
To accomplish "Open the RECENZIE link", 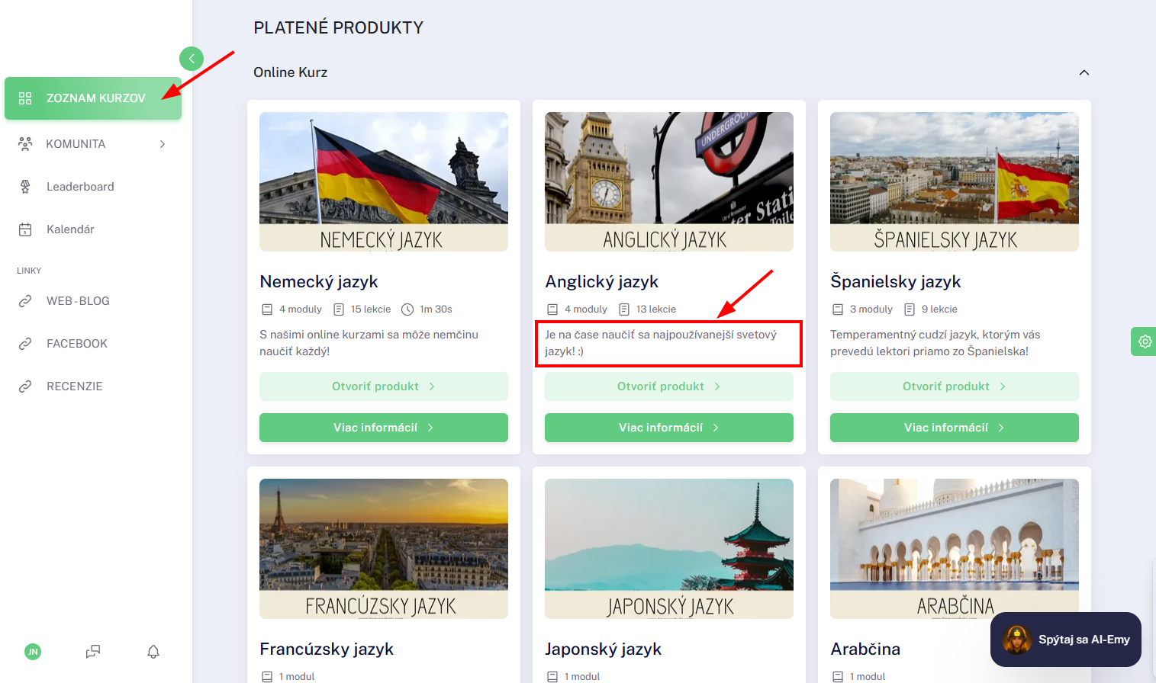I will click(x=74, y=386).
